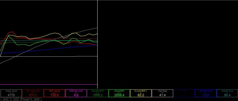The image size is (238, 101).
Task: Select the MAF (actual) 735.0 box
Action: (x=55, y=93)
